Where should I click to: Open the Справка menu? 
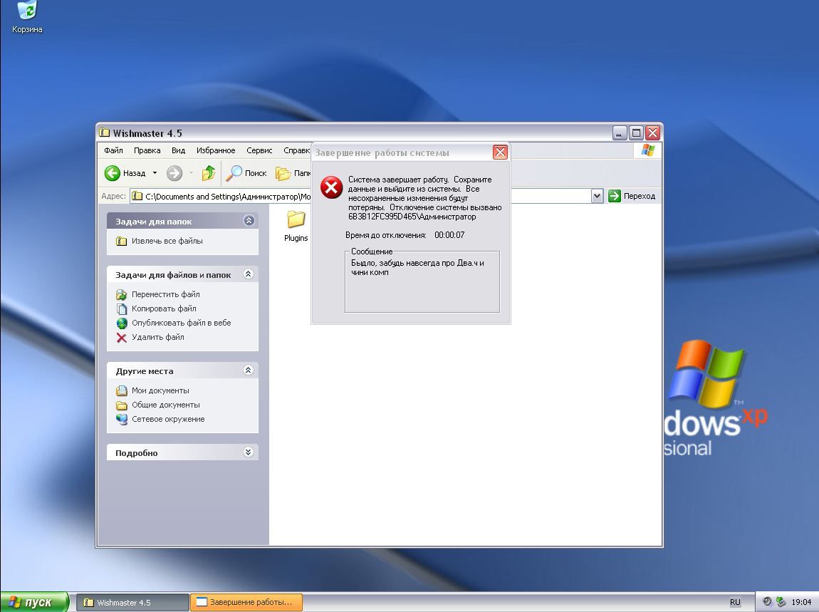click(x=296, y=150)
